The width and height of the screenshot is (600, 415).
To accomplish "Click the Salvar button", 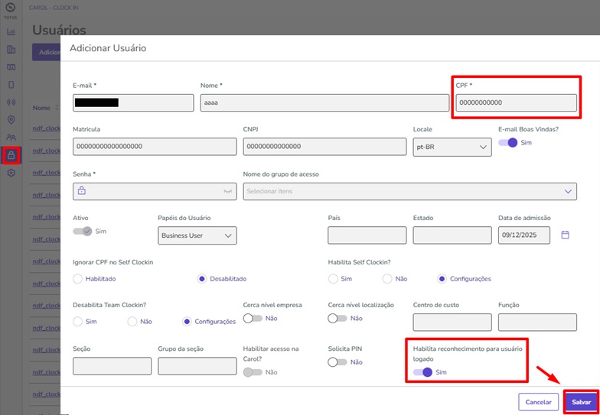I will [582, 402].
